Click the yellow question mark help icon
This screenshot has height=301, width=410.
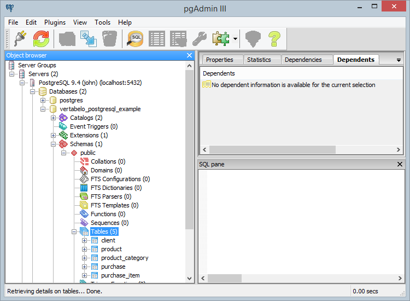274,38
